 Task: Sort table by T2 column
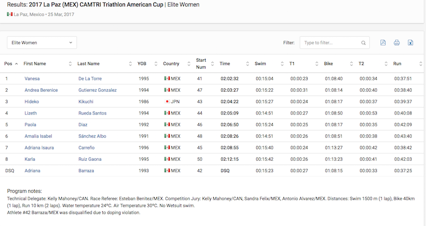tap(373, 63)
